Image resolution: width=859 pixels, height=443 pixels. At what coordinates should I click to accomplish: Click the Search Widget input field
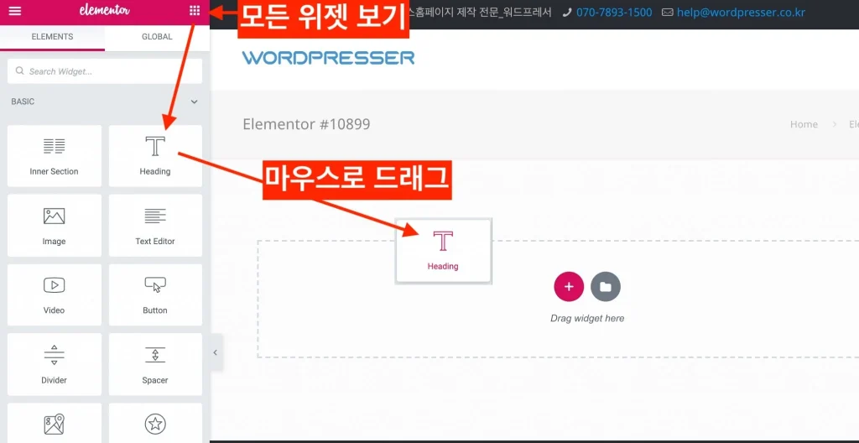(105, 71)
